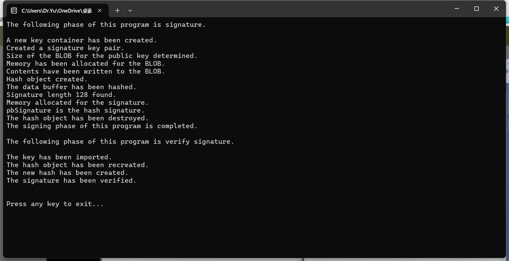509x261 pixels.
Task: Click the "A new key container has been created." line
Action: (81, 40)
